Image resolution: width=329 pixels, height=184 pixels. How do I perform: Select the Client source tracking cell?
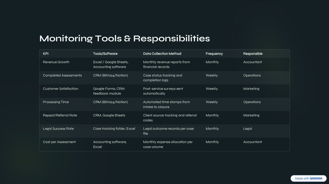(170, 118)
